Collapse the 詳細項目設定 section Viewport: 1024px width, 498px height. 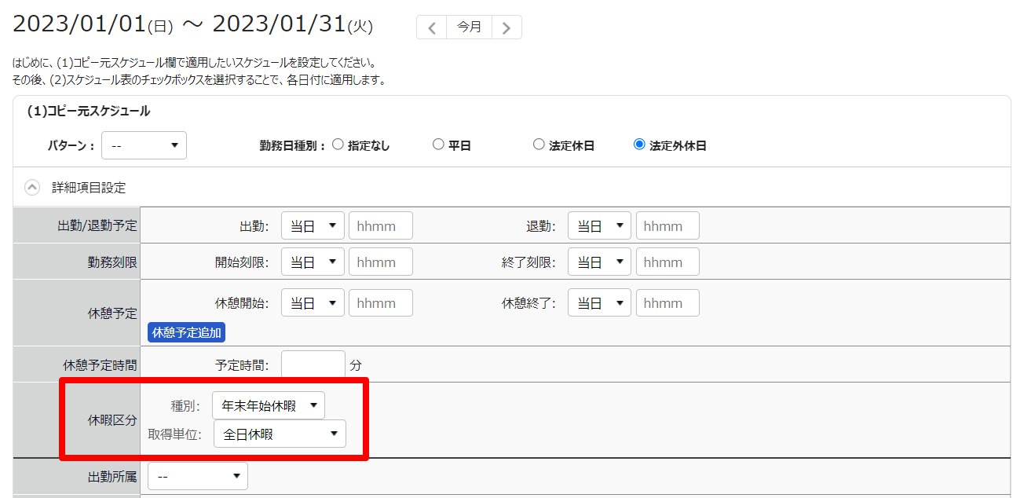point(32,188)
